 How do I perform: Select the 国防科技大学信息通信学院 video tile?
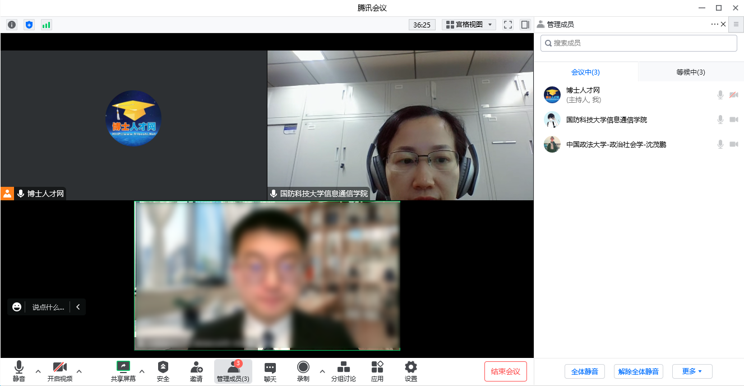pos(400,125)
